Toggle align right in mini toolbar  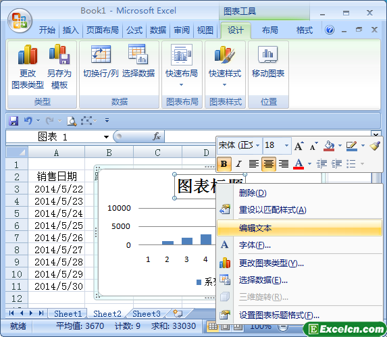(x=284, y=163)
